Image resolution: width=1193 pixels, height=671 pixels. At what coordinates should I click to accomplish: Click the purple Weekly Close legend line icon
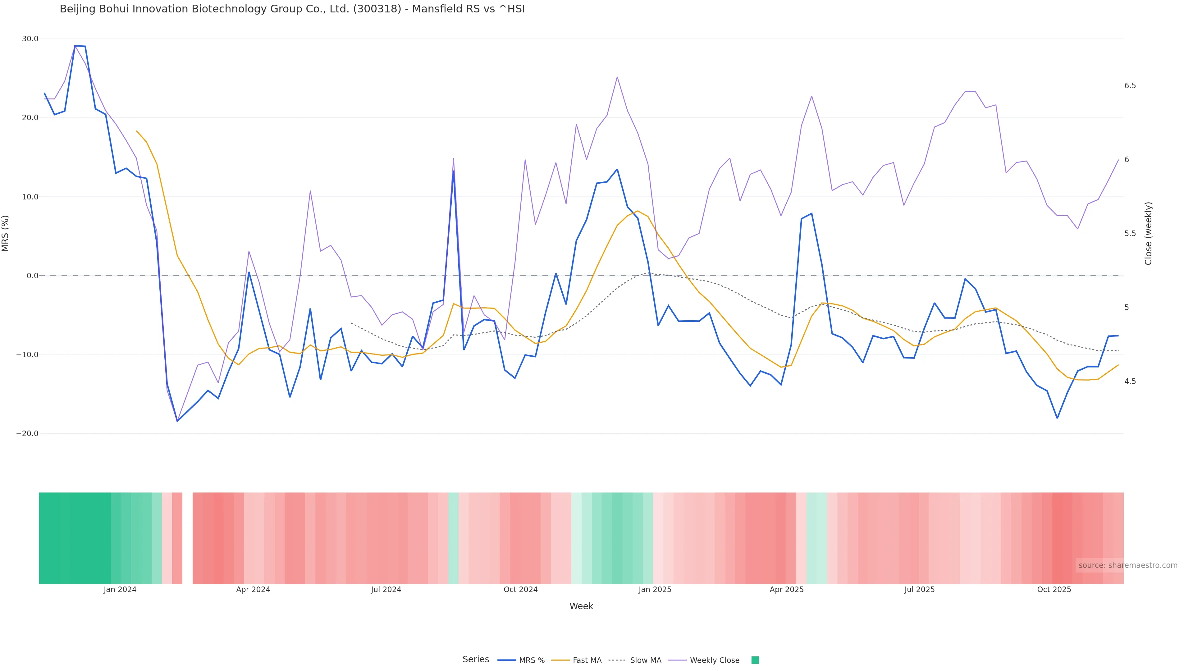(678, 660)
